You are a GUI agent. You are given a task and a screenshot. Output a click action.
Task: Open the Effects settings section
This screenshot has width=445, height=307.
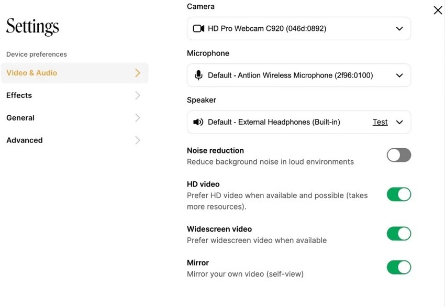[x=75, y=95]
